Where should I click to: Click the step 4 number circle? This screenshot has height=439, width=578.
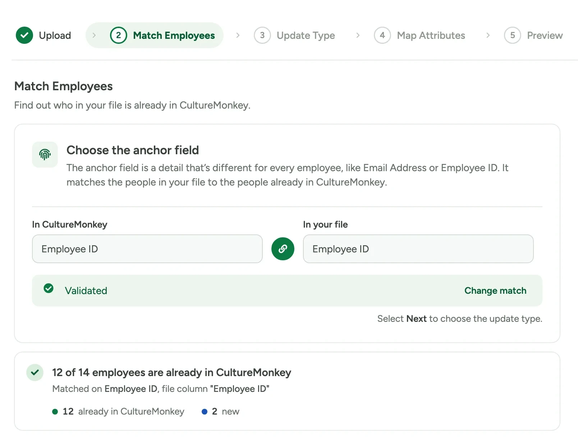[382, 35]
